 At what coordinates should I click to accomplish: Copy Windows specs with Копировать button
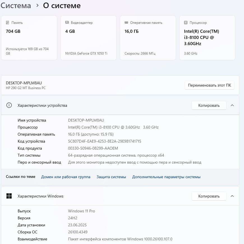coord(209,196)
